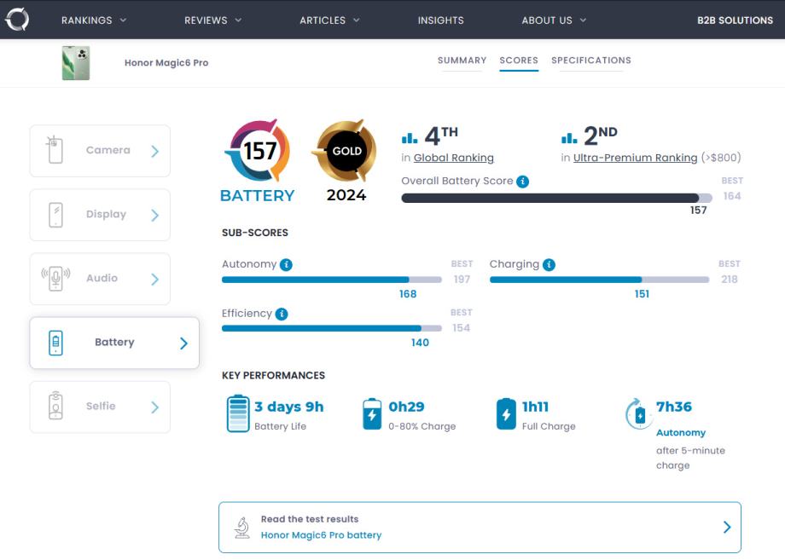Click the Efficiency info icon
This screenshot has width=785, height=560.
pyautogui.click(x=282, y=314)
